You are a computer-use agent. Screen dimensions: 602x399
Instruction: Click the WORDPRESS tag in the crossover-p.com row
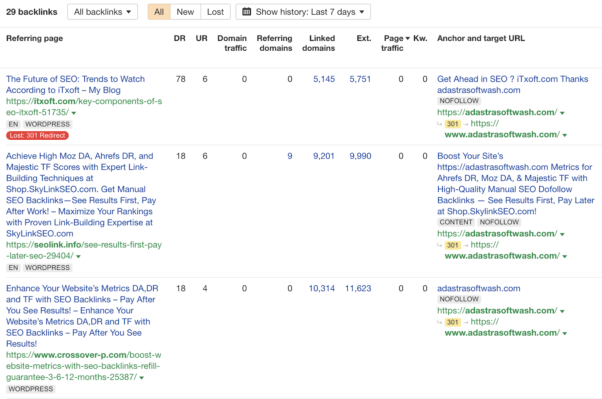(x=31, y=389)
